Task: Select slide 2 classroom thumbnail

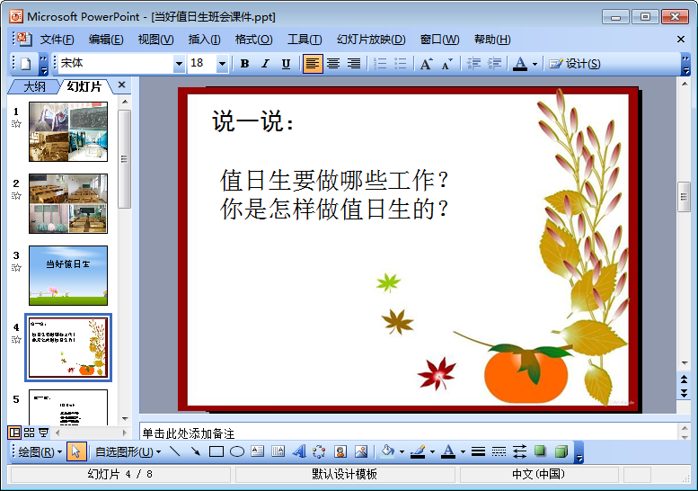Action: pyautogui.click(x=68, y=203)
